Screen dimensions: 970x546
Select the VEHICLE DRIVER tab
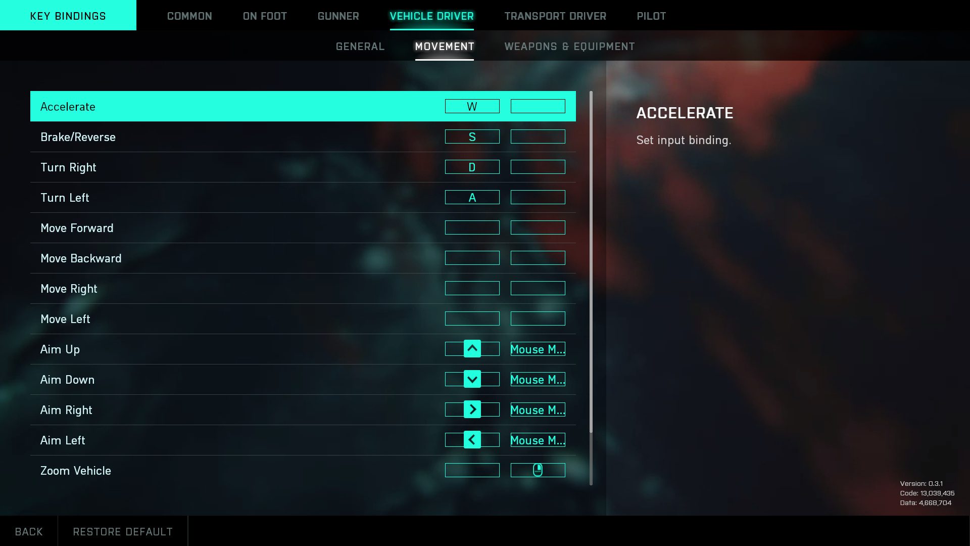432,16
